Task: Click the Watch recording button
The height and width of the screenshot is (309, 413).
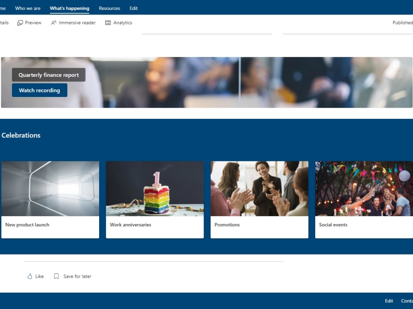Action: (x=40, y=90)
